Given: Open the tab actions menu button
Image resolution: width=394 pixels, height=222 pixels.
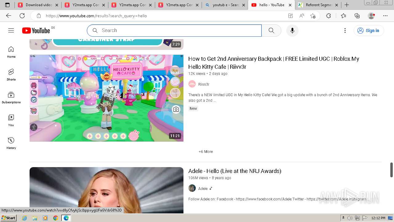Looking at the screenshot, I should pyautogui.click(x=7, y=5).
